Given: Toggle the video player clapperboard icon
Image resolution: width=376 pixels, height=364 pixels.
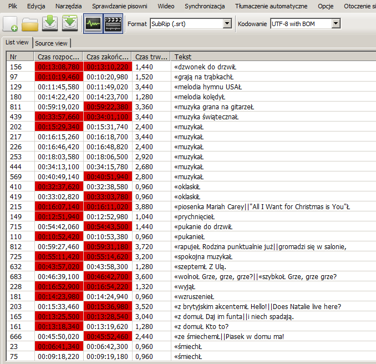Looking at the screenshot, I should [x=113, y=23].
